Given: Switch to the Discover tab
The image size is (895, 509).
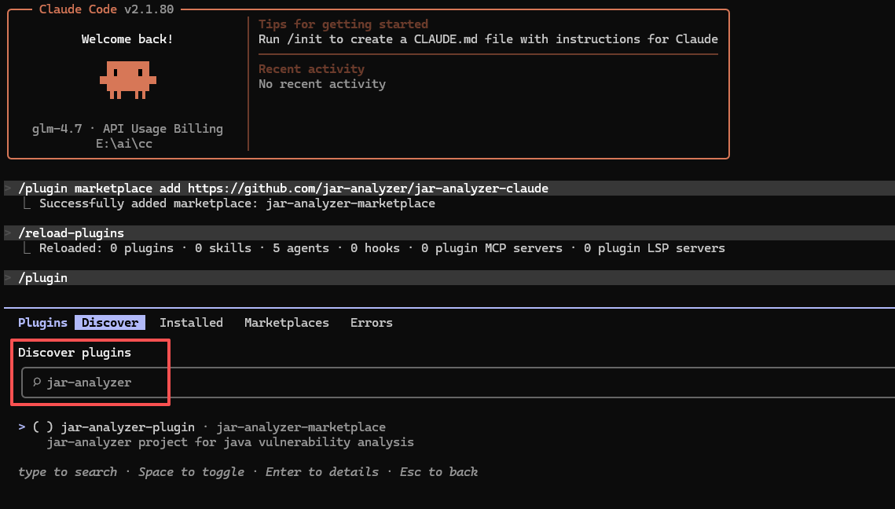Looking at the screenshot, I should (109, 322).
